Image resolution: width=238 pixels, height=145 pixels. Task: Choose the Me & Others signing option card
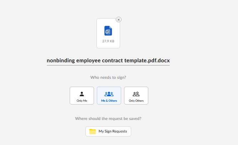[x=109, y=96]
